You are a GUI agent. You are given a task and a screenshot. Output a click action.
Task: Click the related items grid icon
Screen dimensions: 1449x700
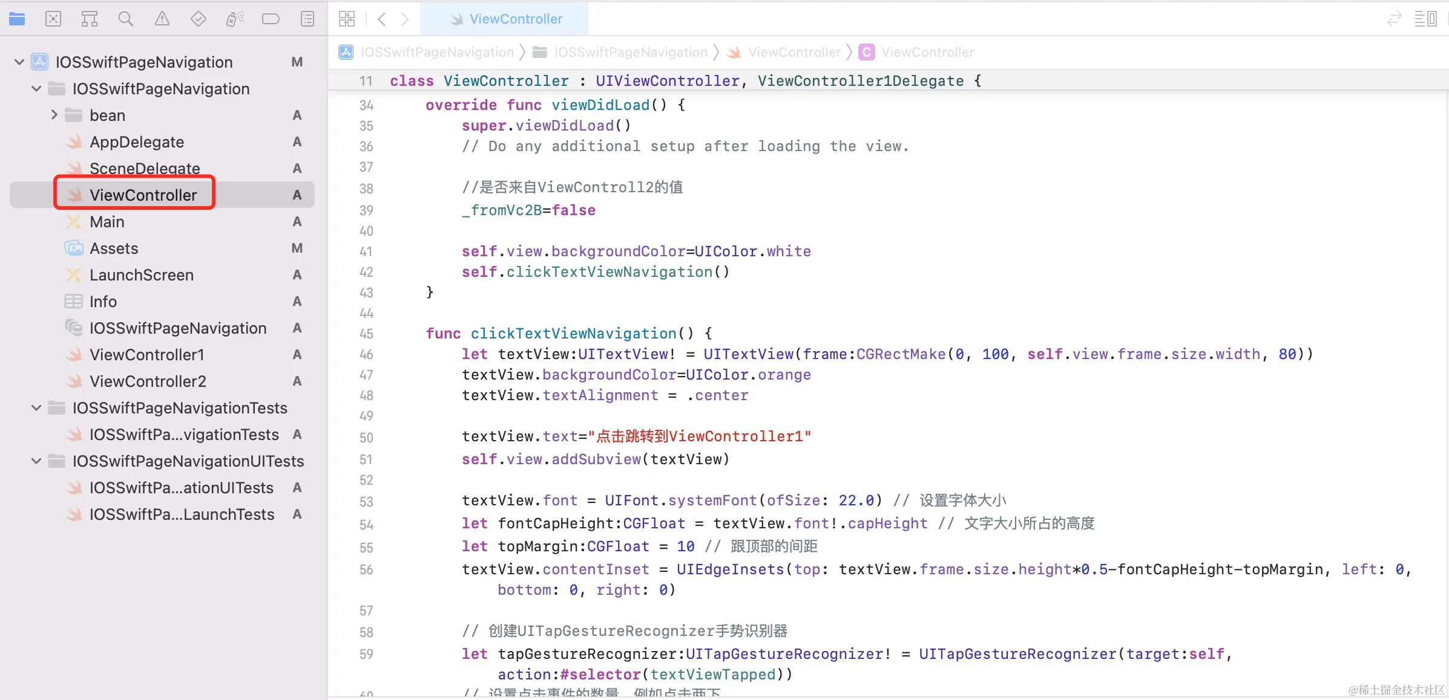[x=347, y=19]
